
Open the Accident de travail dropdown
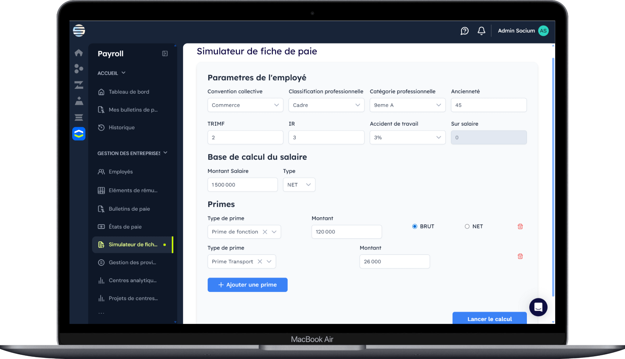tap(407, 137)
